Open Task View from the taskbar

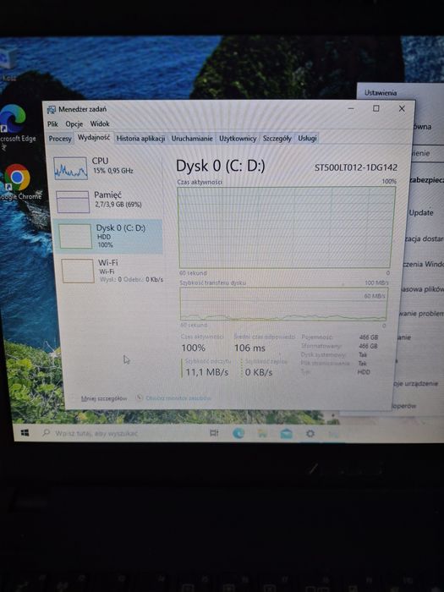(x=214, y=433)
